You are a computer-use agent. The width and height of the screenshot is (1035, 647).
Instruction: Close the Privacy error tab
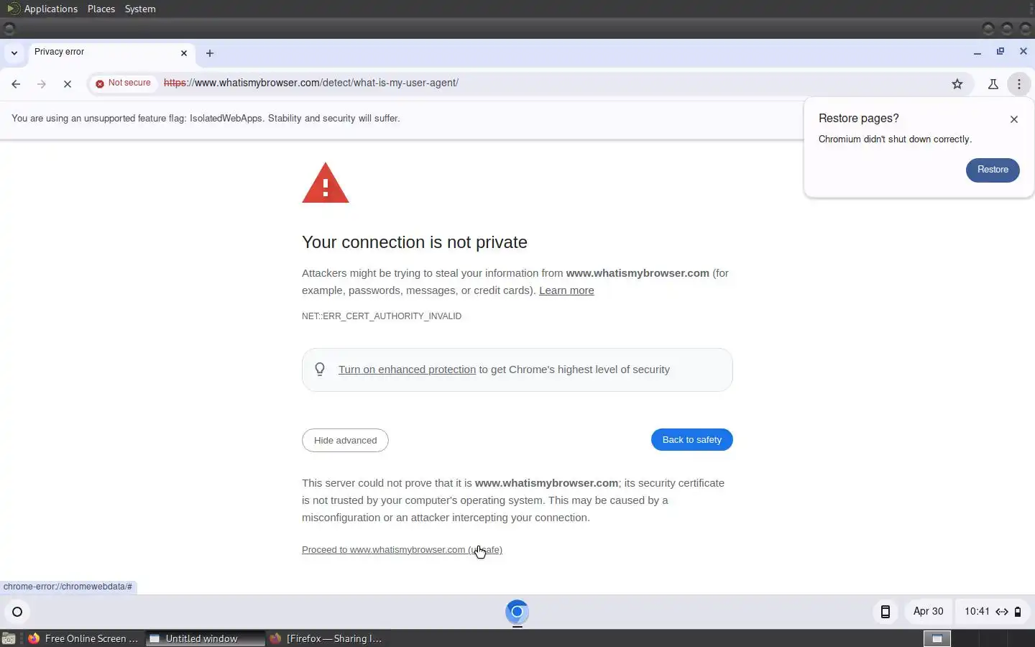click(x=184, y=53)
